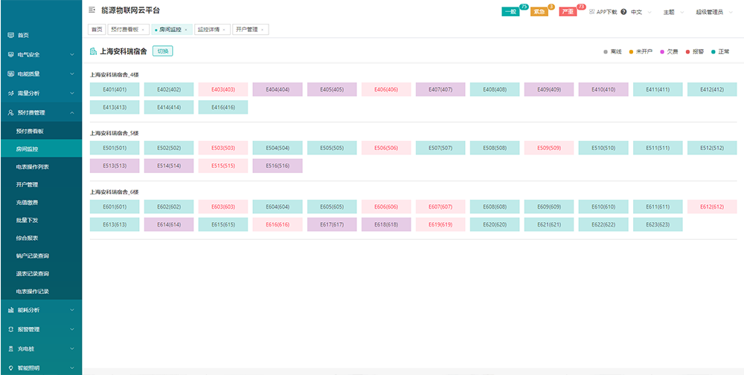Click the purple 欠费 legend dot
The height and width of the screenshot is (375, 744).
(x=661, y=52)
